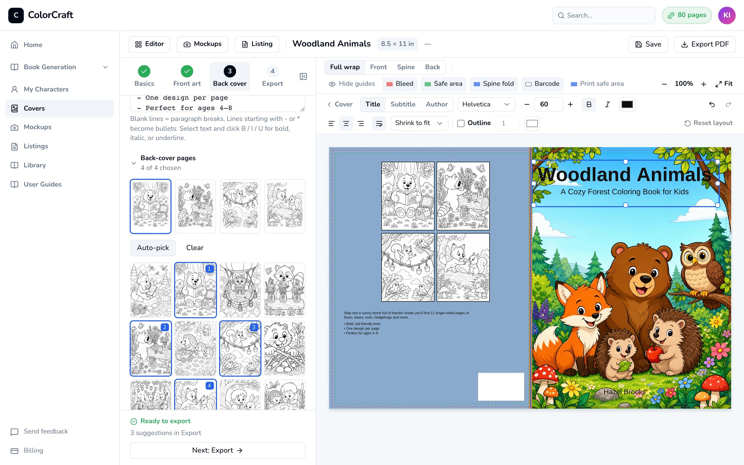
Task: Toggle Bleed guide
Action: tap(400, 84)
